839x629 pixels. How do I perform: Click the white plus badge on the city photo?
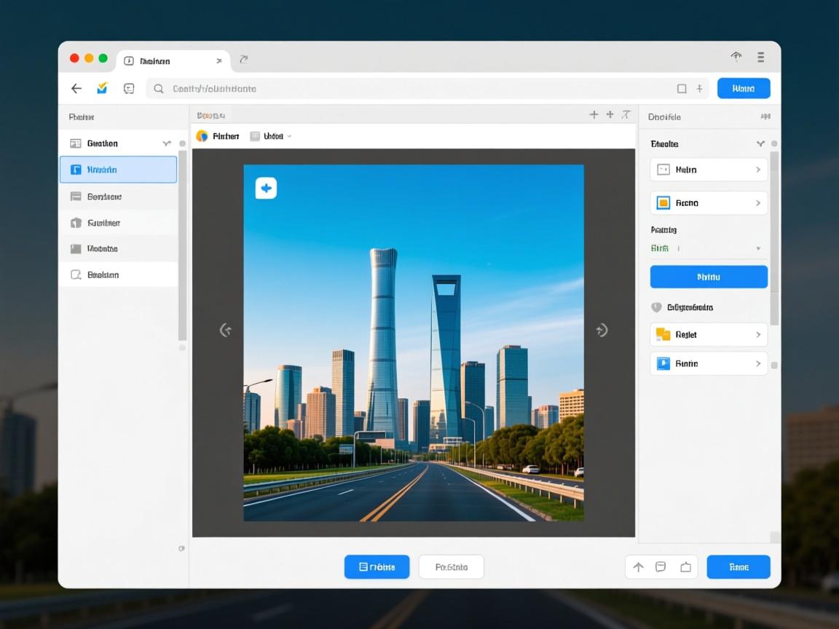[266, 189]
